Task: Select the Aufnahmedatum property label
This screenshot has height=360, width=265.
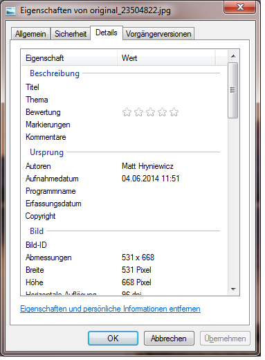Action: [x=52, y=179]
